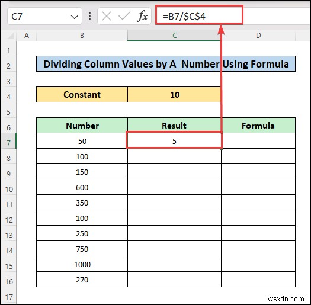311x305 pixels.
Task: Click the 'Result' table header cell
Action: click(x=174, y=126)
